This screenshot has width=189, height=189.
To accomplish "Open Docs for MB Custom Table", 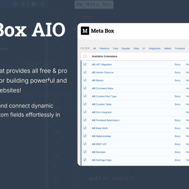I will point(177,104).
